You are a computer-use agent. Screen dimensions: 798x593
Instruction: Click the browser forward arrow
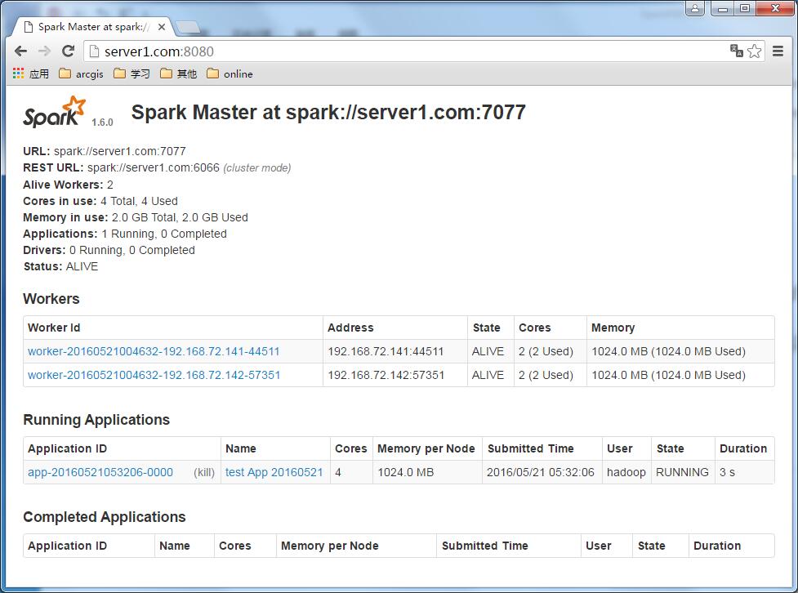point(44,51)
